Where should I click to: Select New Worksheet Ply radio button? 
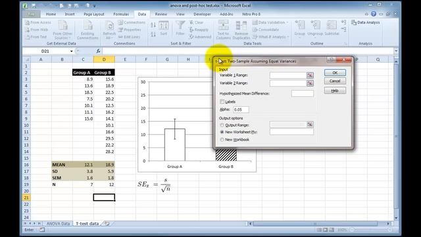click(x=222, y=132)
